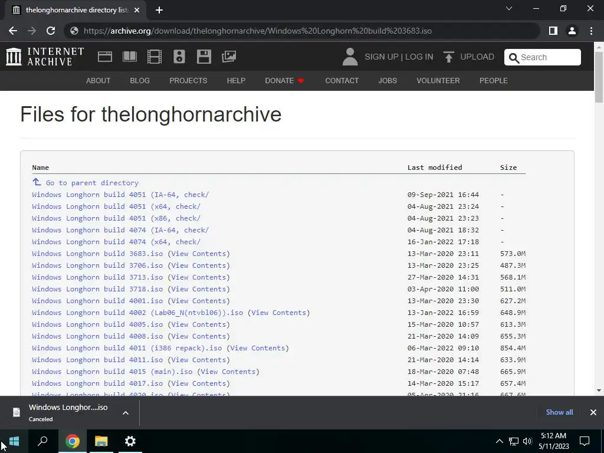Open the DONATE menu item
Viewport: 604px width, 453px height.
pos(285,80)
